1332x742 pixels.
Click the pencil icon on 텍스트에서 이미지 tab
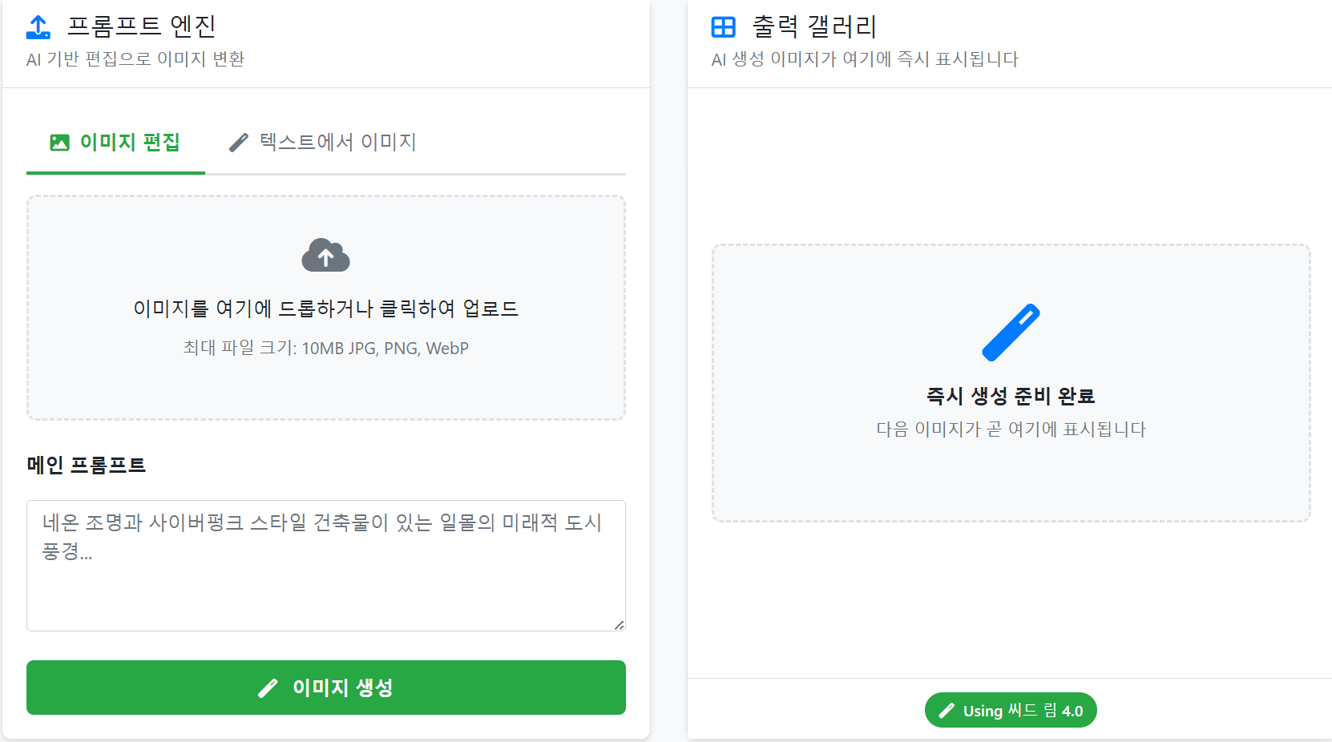[238, 142]
